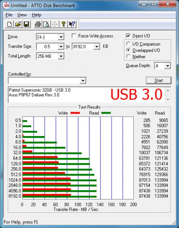Click the Save floppy disk icon
The width and height of the screenshot is (179, 228).
coord(26,24)
